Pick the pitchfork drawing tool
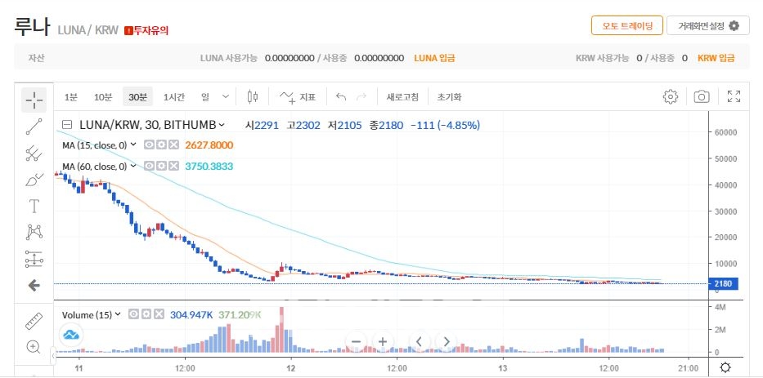763x378 pixels. pos(34,153)
